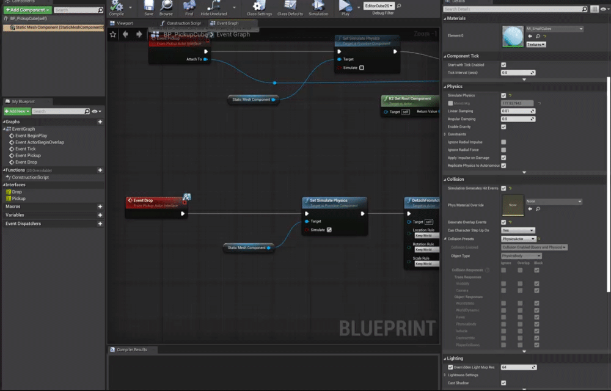
Task: Toggle Enable Gravity checkbox
Action: (x=503, y=127)
